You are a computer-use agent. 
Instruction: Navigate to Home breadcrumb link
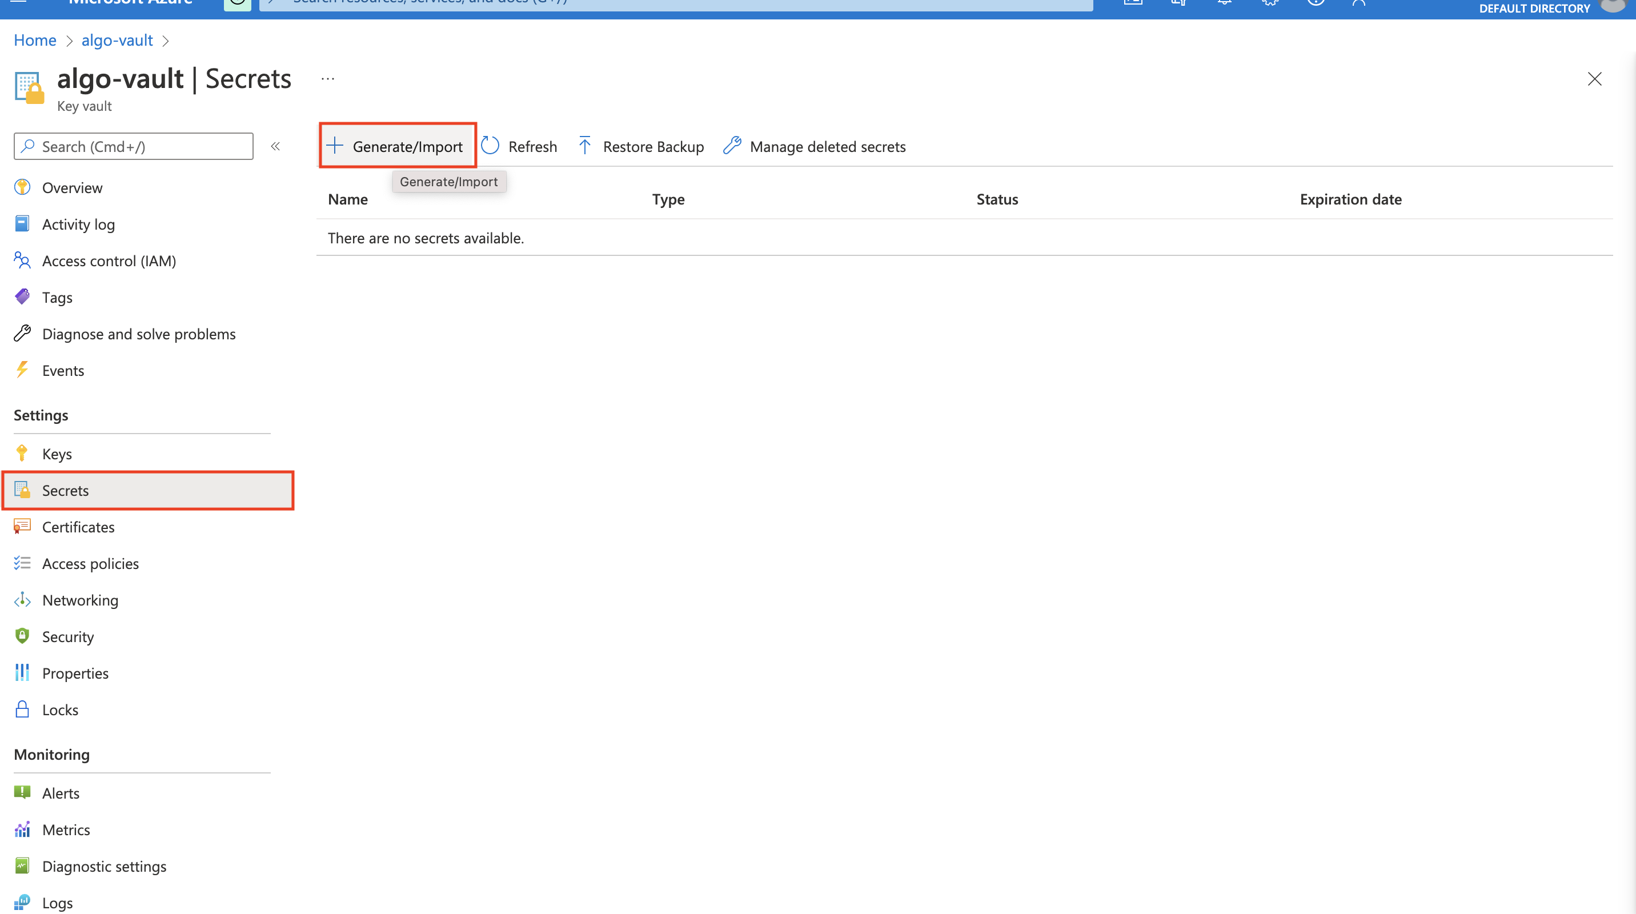(x=35, y=40)
